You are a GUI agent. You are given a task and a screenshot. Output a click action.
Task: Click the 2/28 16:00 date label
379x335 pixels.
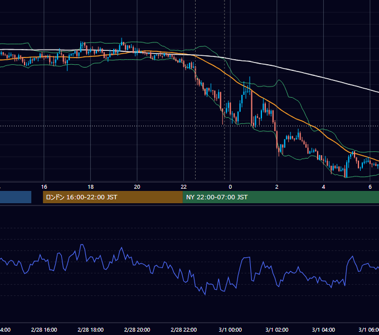tap(44, 329)
